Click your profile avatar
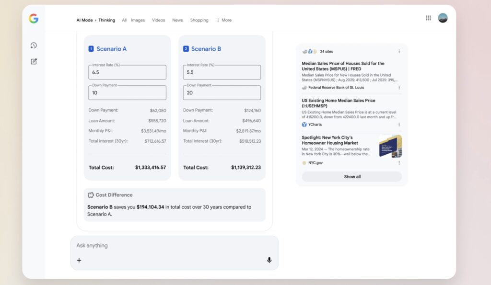The image size is (491, 285). click(443, 18)
